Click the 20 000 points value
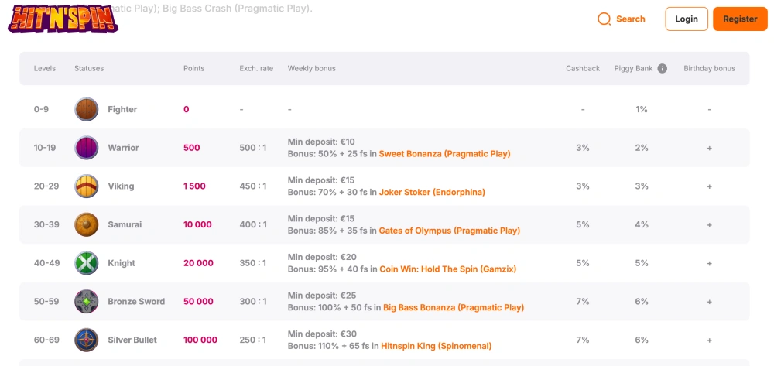 pos(198,263)
